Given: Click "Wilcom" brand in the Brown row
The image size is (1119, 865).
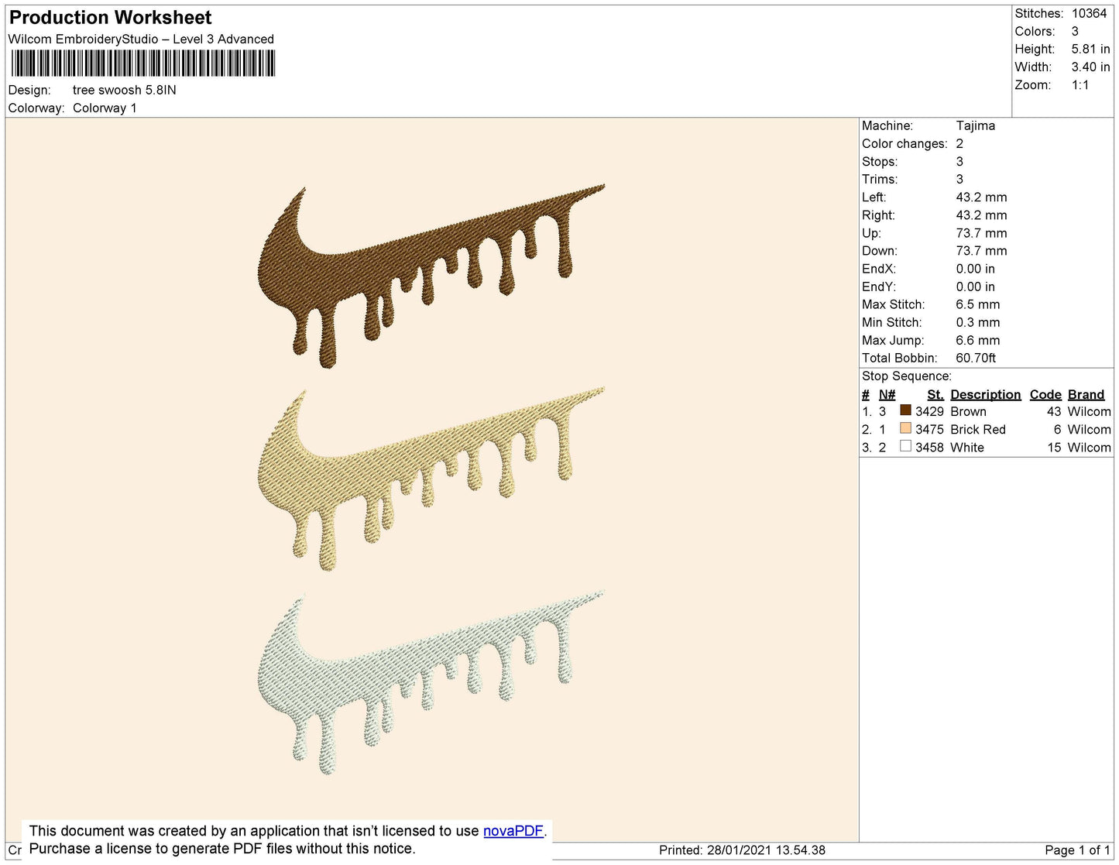Looking at the screenshot, I should [x=1090, y=412].
